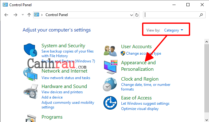Open the System and Security shield icon
209x122 pixels.
coord(31,50)
